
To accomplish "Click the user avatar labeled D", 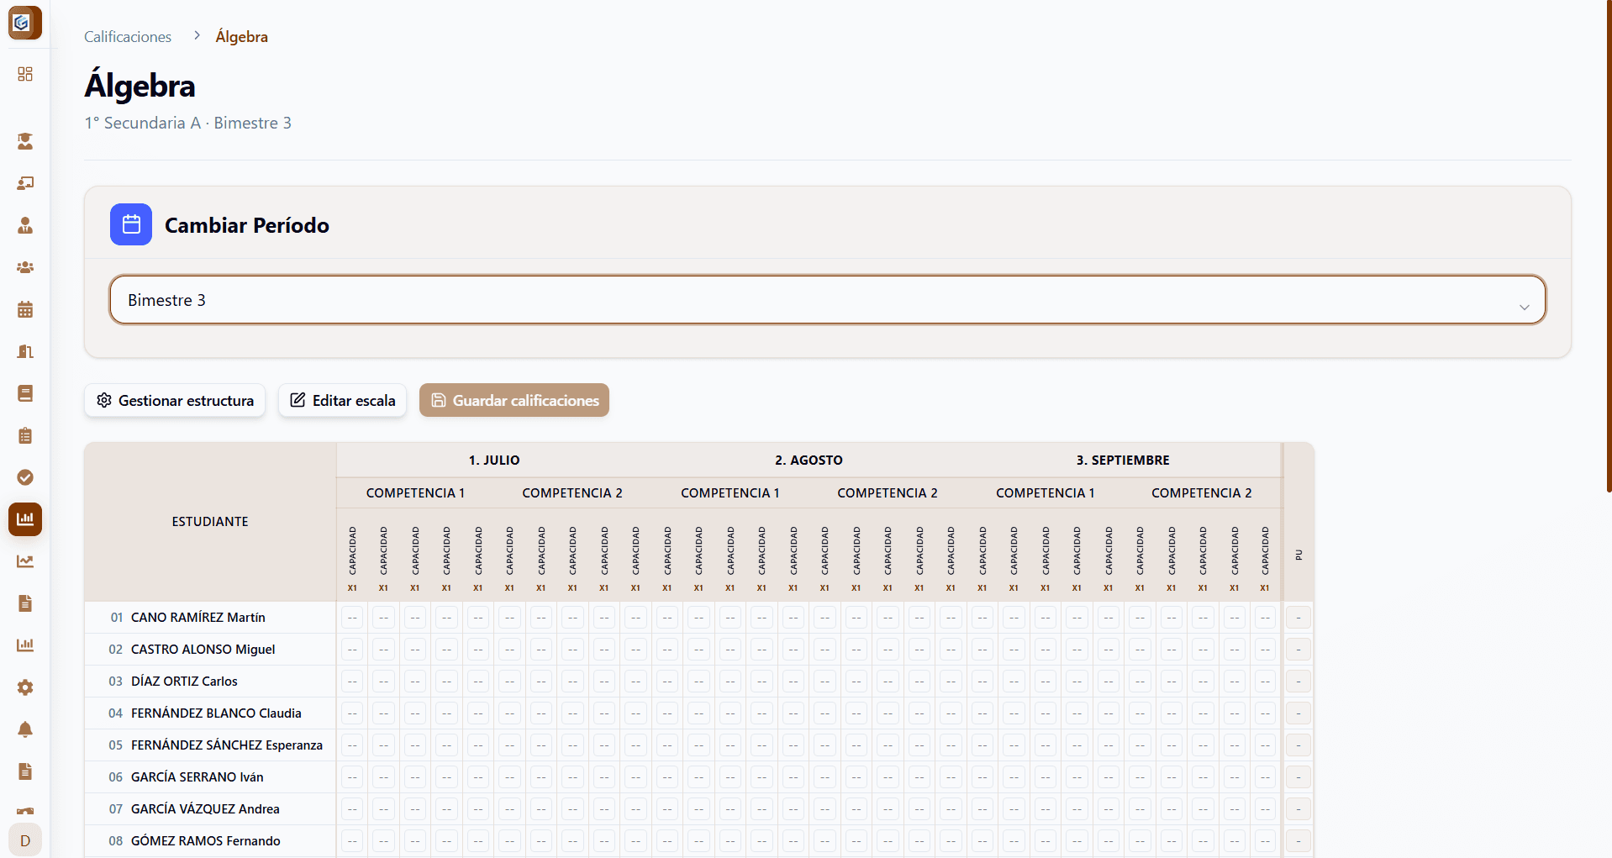I will coord(25,840).
